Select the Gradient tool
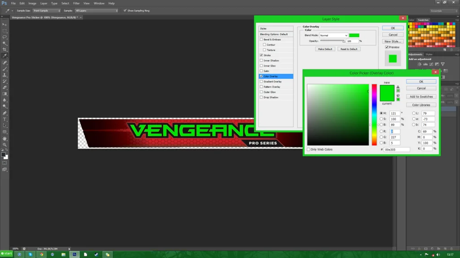Screen dimensions: 460x258 [4, 94]
